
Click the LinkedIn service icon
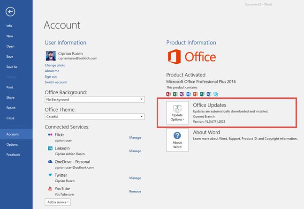[50, 148]
